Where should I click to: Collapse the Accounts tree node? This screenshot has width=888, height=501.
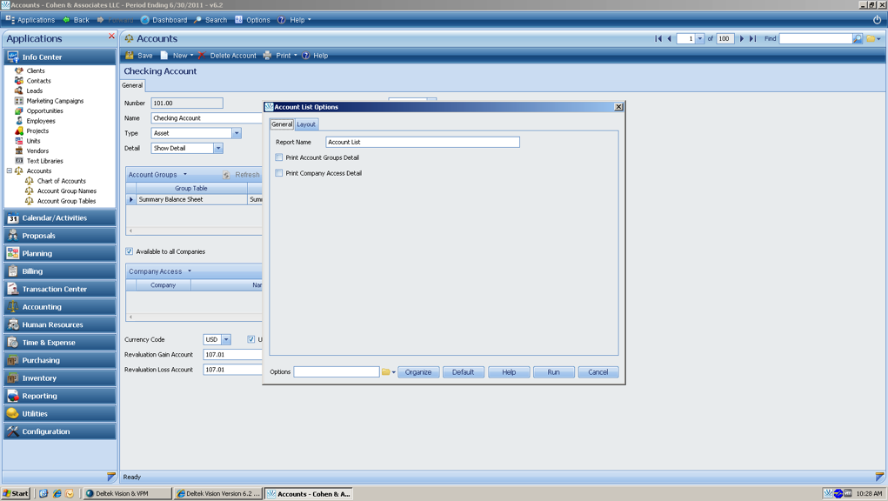tap(10, 170)
